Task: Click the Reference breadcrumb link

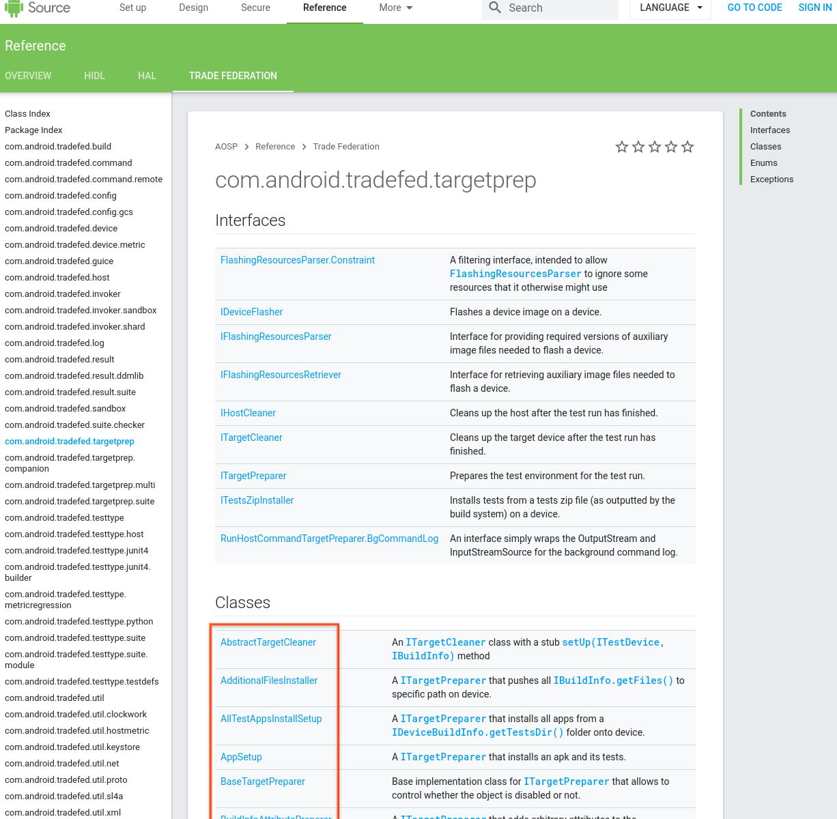Action: pyautogui.click(x=275, y=147)
